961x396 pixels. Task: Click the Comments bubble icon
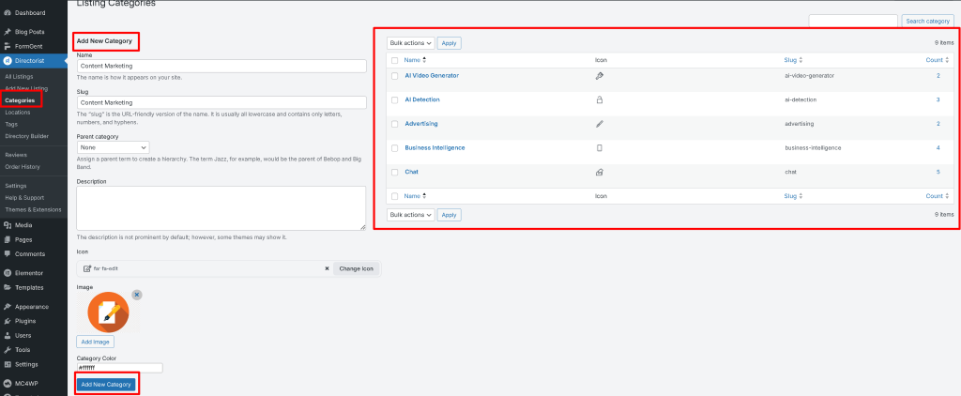click(x=8, y=253)
